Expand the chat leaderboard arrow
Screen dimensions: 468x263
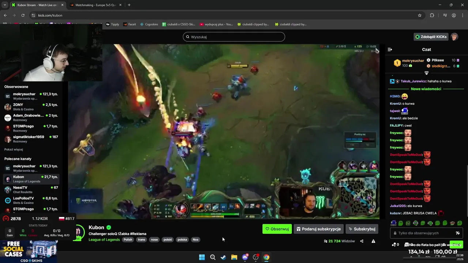pyautogui.click(x=426, y=73)
